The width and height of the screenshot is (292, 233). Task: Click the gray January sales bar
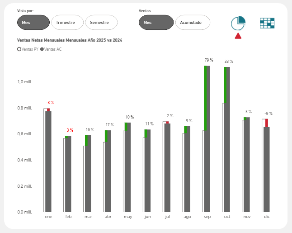point(48,163)
